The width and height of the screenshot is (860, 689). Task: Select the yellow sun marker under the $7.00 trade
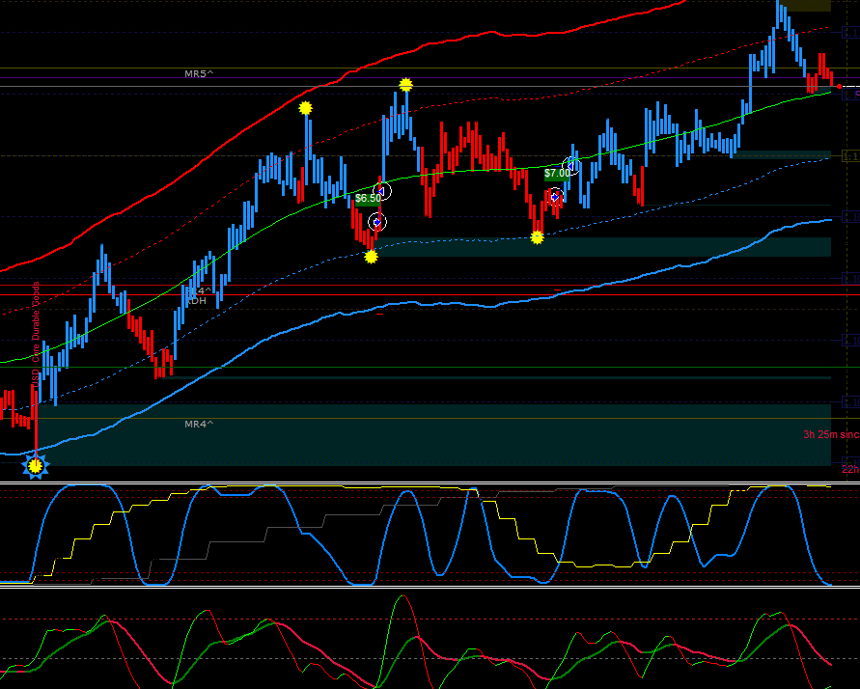(537, 237)
